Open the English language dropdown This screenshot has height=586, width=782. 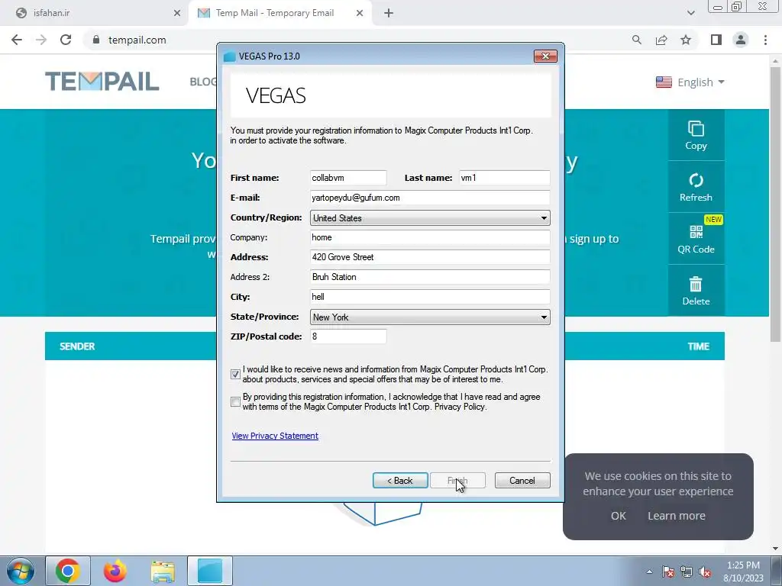pos(690,82)
